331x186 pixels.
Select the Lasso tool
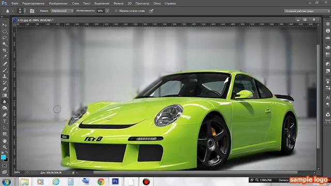coord(5,38)
